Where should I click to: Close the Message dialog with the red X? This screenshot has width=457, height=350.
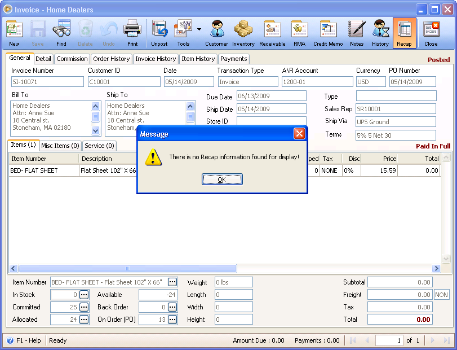pyautogui.click(x=299, y=134)
